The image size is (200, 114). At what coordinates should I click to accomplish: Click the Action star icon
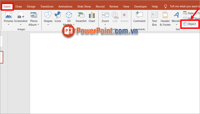point(124,15)
